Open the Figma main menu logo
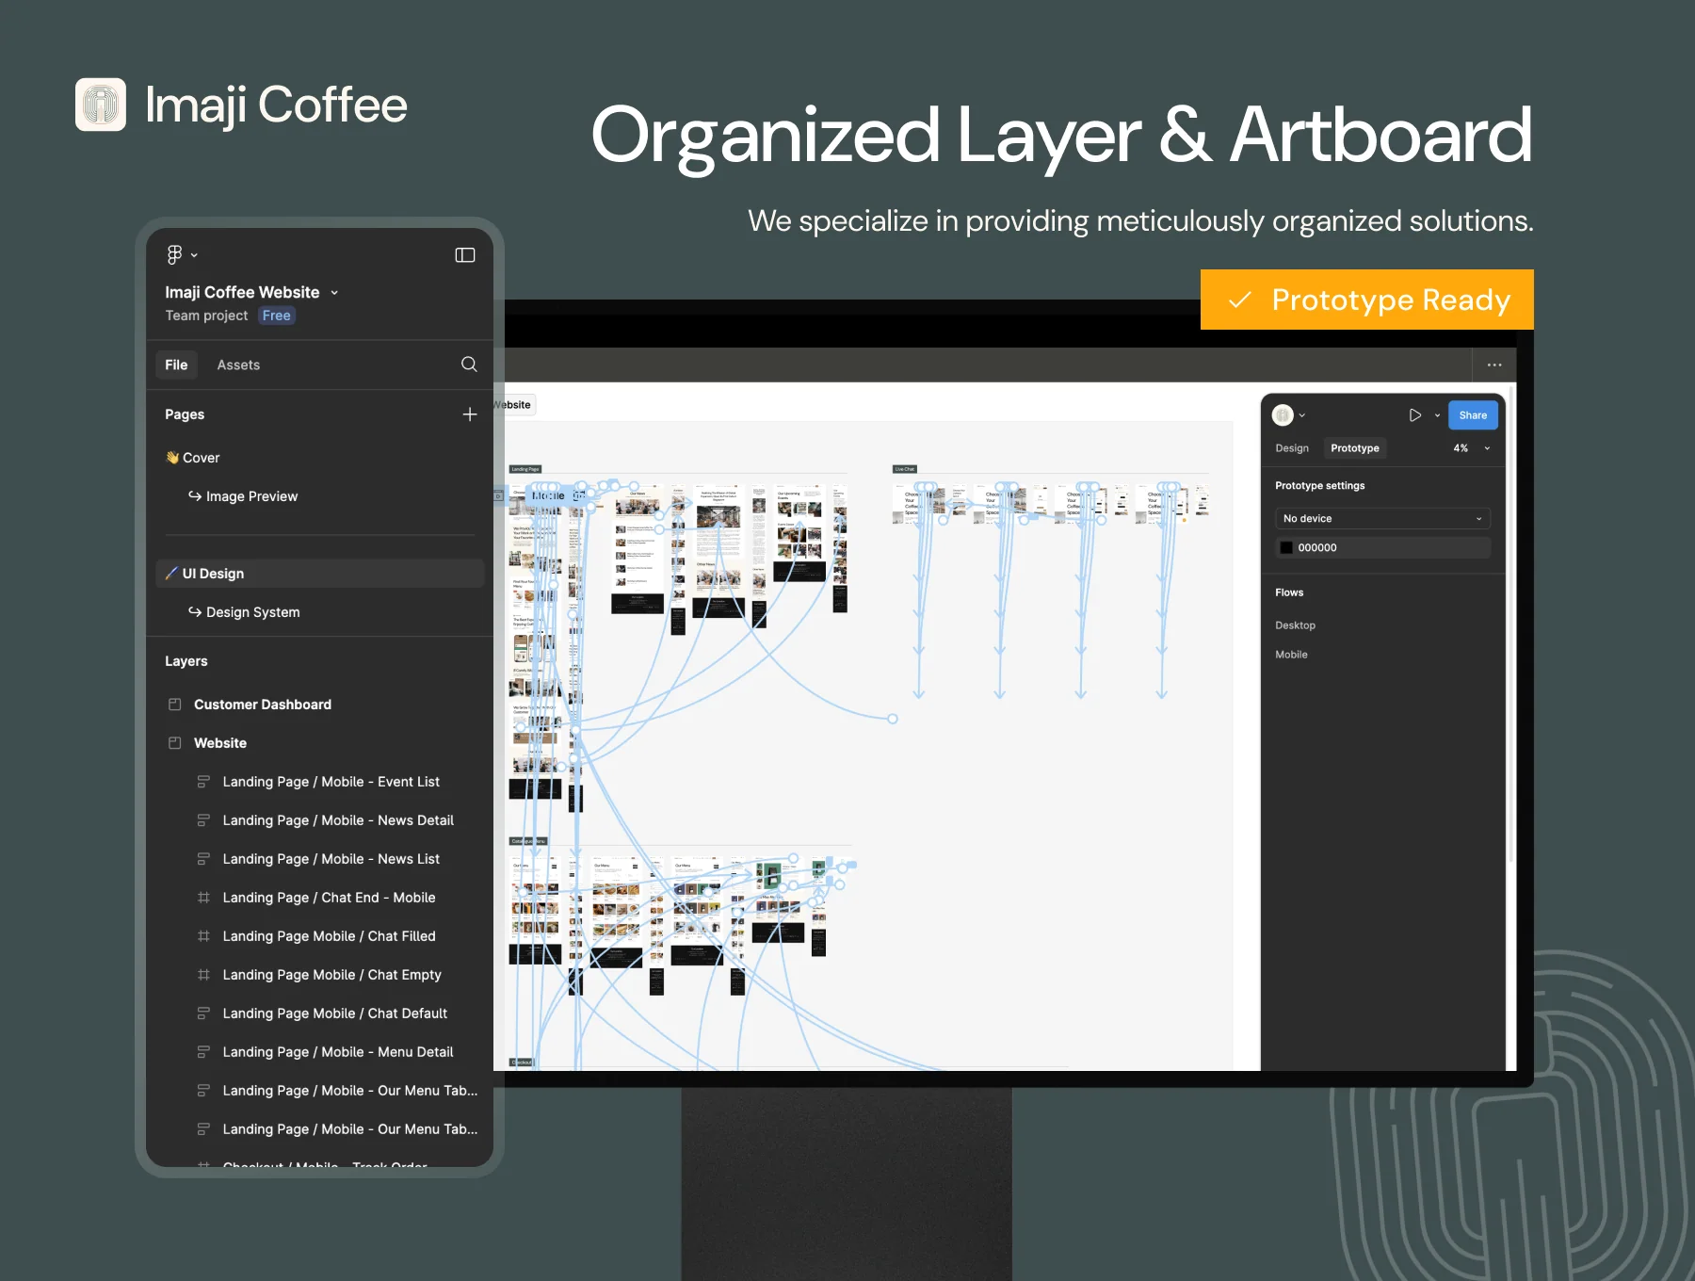The width and height of the screenshot is (1695, 1281). (x=174, y=254)
